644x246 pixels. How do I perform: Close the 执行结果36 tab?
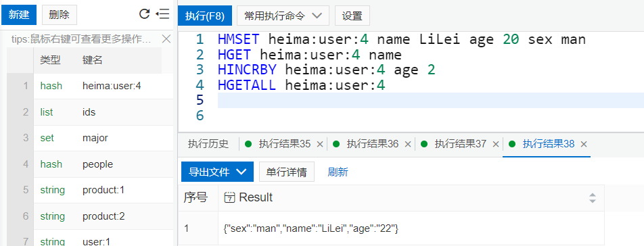click(408, 144)
